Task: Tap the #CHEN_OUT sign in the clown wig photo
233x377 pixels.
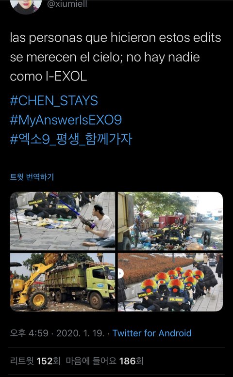Action: [x=145, y=294]
